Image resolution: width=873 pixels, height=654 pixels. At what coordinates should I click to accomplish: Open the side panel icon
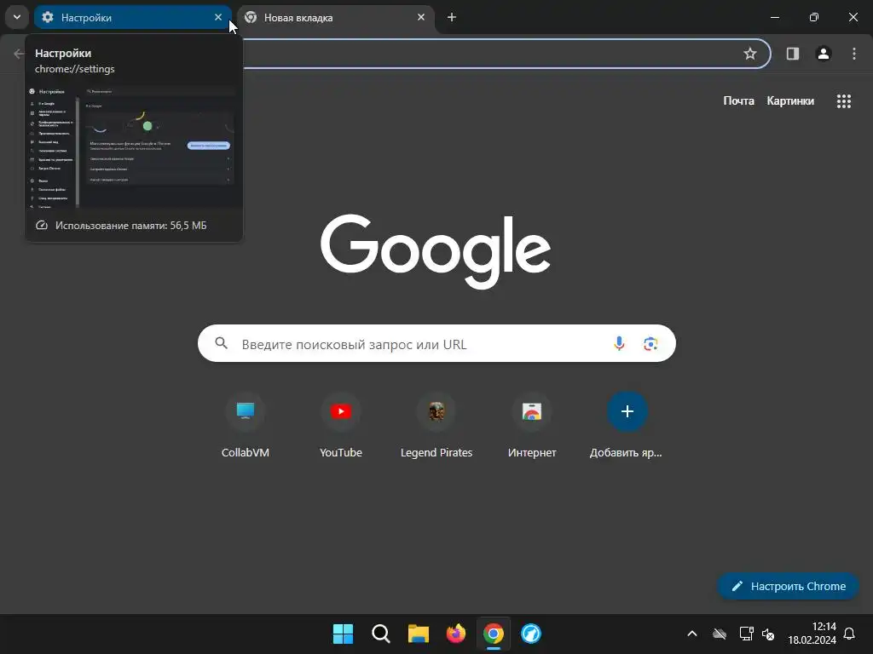792,54
